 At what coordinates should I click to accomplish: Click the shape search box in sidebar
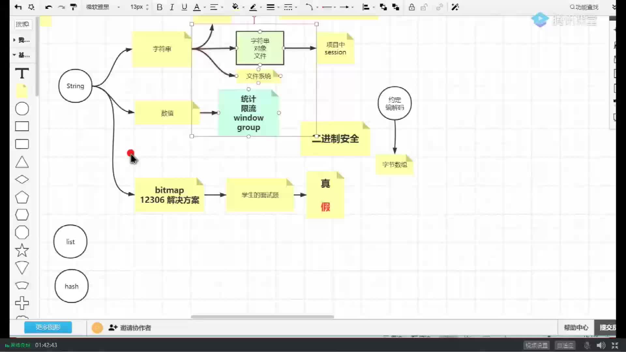click(23, 24)
